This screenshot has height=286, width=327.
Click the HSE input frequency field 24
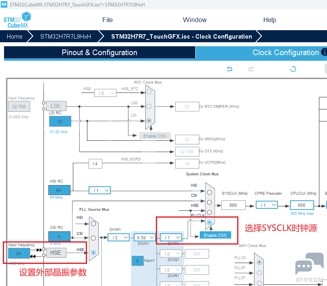click(19, 253)
